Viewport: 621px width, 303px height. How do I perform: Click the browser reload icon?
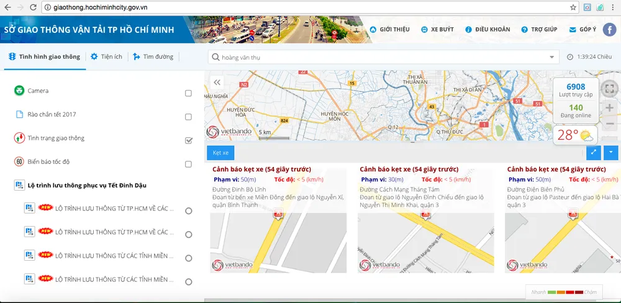(x=33, y=7)
